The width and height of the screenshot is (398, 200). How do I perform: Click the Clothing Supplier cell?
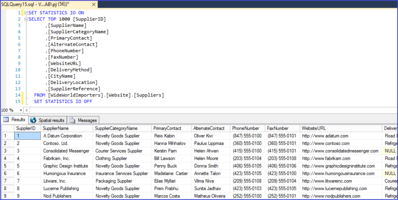click(x=122, y=159)
